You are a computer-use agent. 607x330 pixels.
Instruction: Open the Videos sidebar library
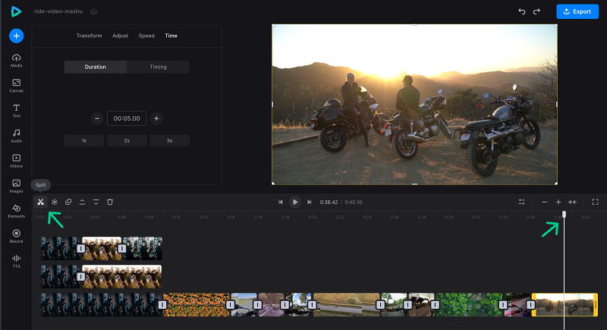pyautogui.click(x=16, y=161)
